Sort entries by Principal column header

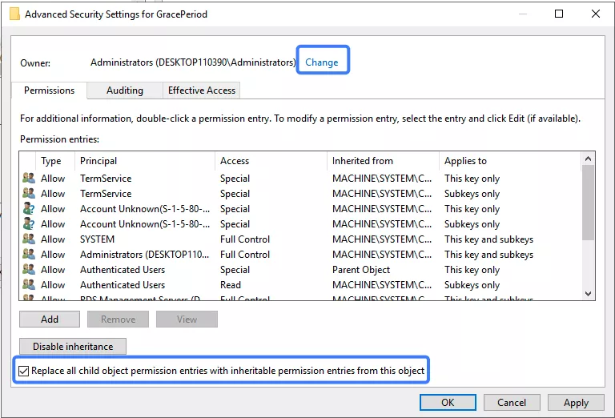(x=144, y=161)
